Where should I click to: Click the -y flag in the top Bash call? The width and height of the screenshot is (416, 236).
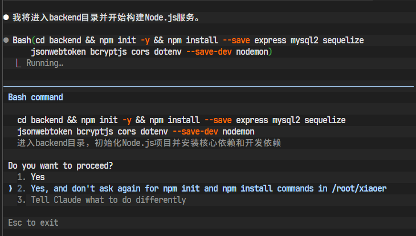click(145, 40)
